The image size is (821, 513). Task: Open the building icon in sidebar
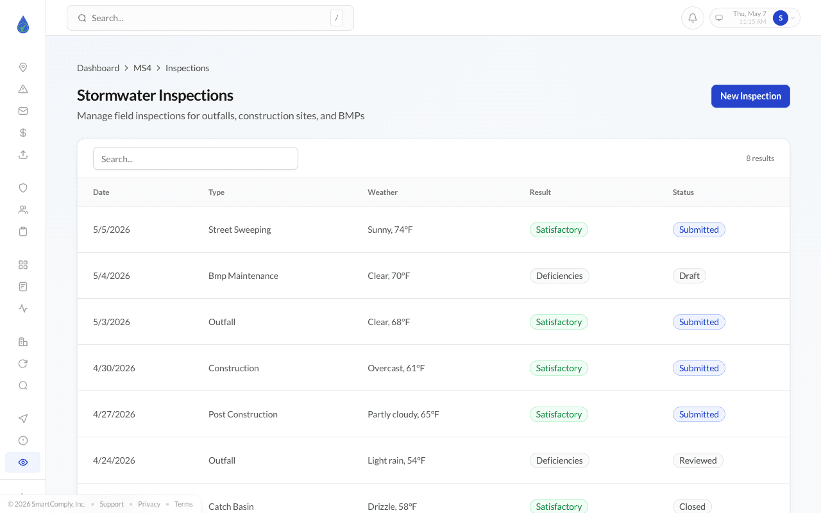click(23, 342)
